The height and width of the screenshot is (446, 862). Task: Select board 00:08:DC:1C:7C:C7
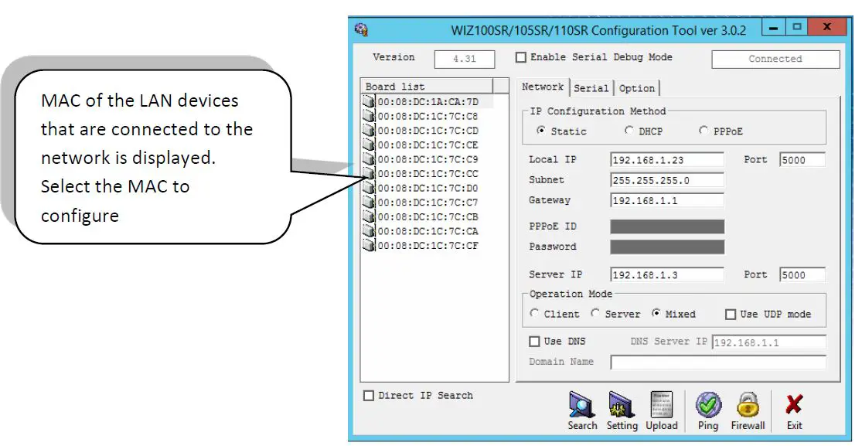click(421, 203)
